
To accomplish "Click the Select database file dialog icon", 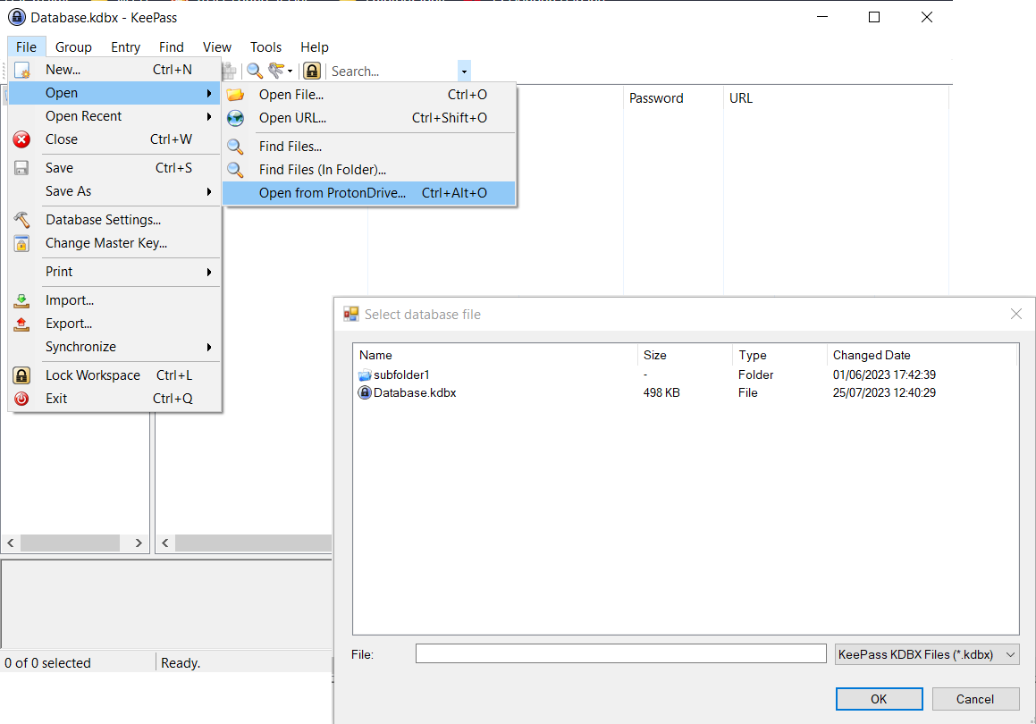I will click(x=350, y=314).
